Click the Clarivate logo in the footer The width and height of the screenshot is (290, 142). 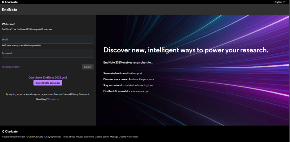click(10, 132)
